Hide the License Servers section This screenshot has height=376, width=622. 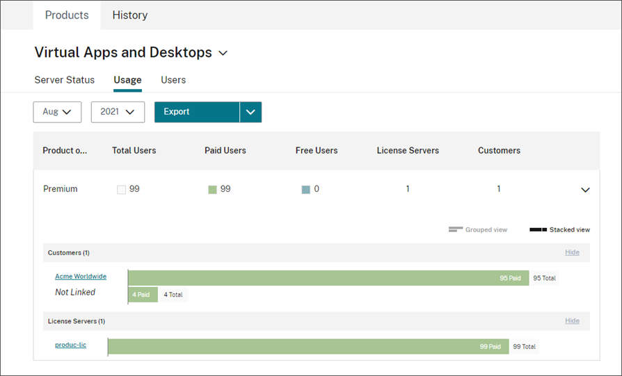572,321
